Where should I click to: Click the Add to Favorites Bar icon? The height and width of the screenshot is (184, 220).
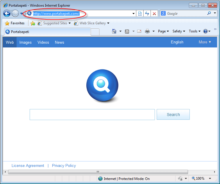click(x=33, y=23)
